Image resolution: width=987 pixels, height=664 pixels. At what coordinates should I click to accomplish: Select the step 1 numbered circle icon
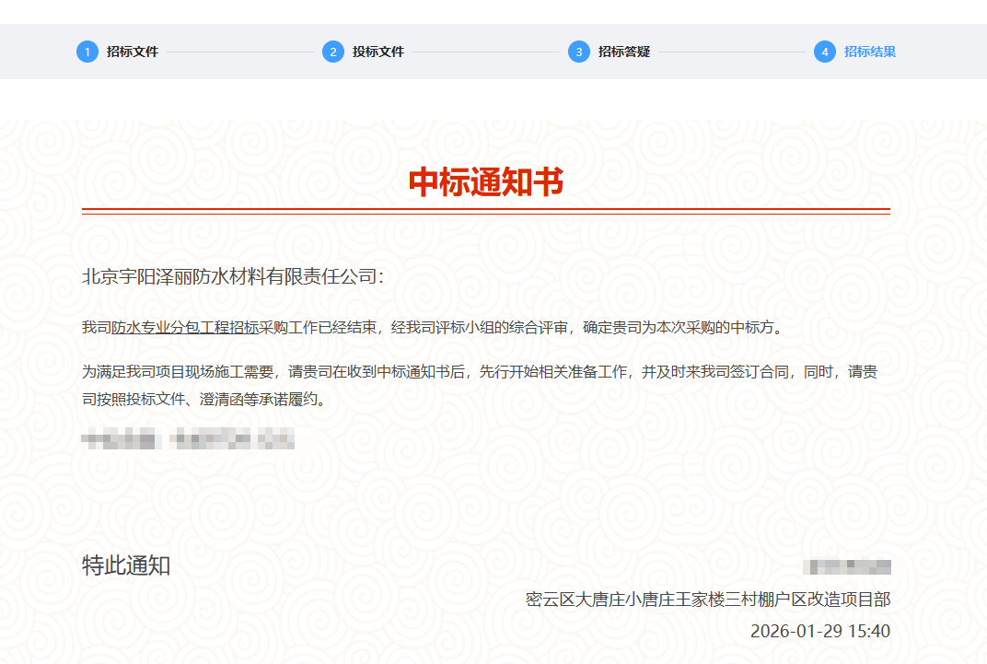point(87,52)
